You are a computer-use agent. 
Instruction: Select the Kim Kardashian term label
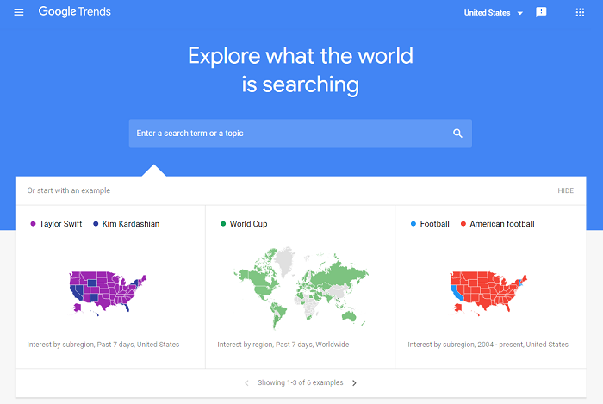point(130,224)
